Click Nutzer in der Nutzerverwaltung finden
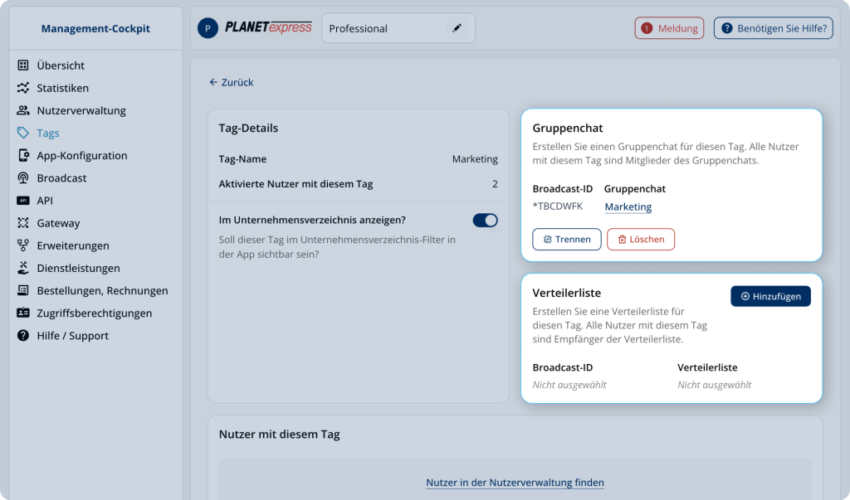Image resolution: width=850 pixels, height=500 pixels. 515,483
